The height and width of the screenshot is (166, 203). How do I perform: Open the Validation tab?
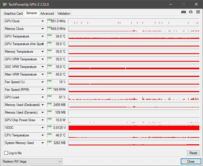coord(64,14)
